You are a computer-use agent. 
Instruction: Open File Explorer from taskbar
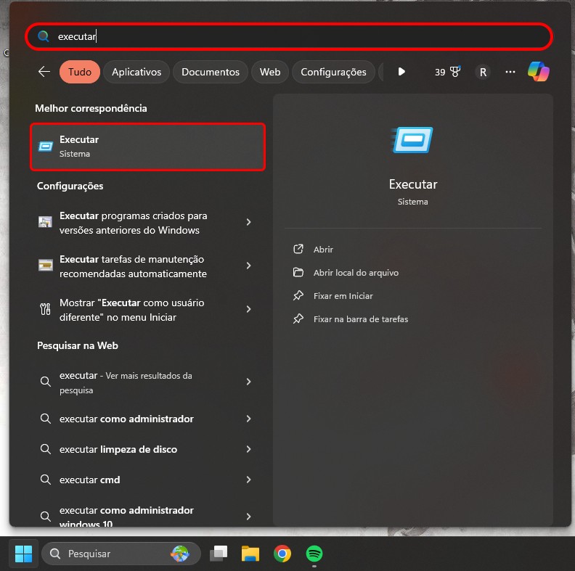click(250, 554)
